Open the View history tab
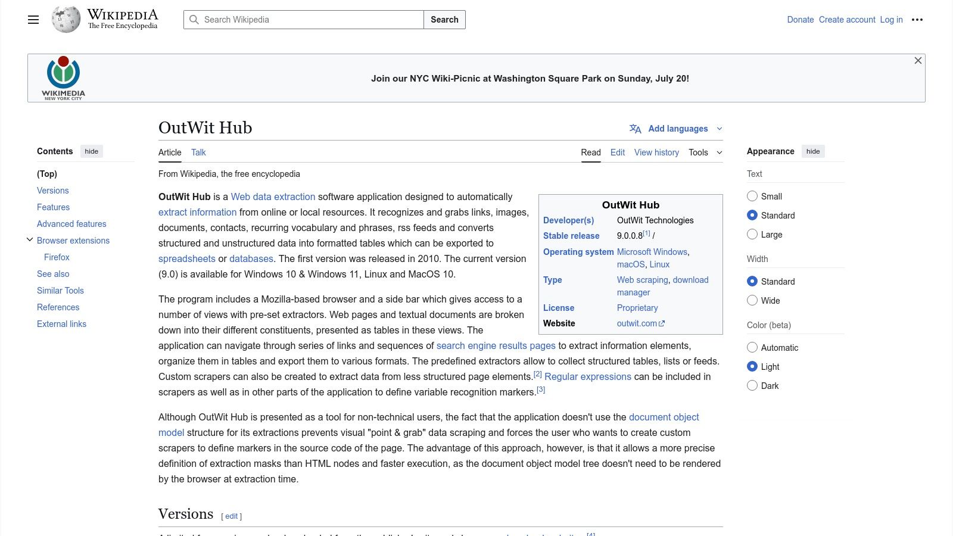Viewport: 953px width, 536px height. tap(656, 152)
